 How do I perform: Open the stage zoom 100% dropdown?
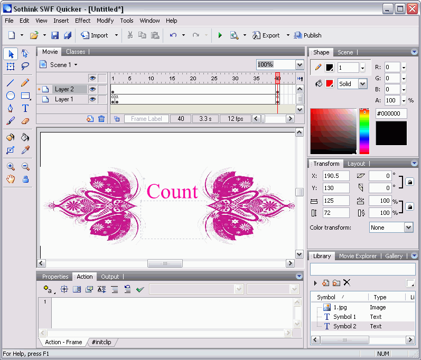pyautogui.click(x=300, y=64)
